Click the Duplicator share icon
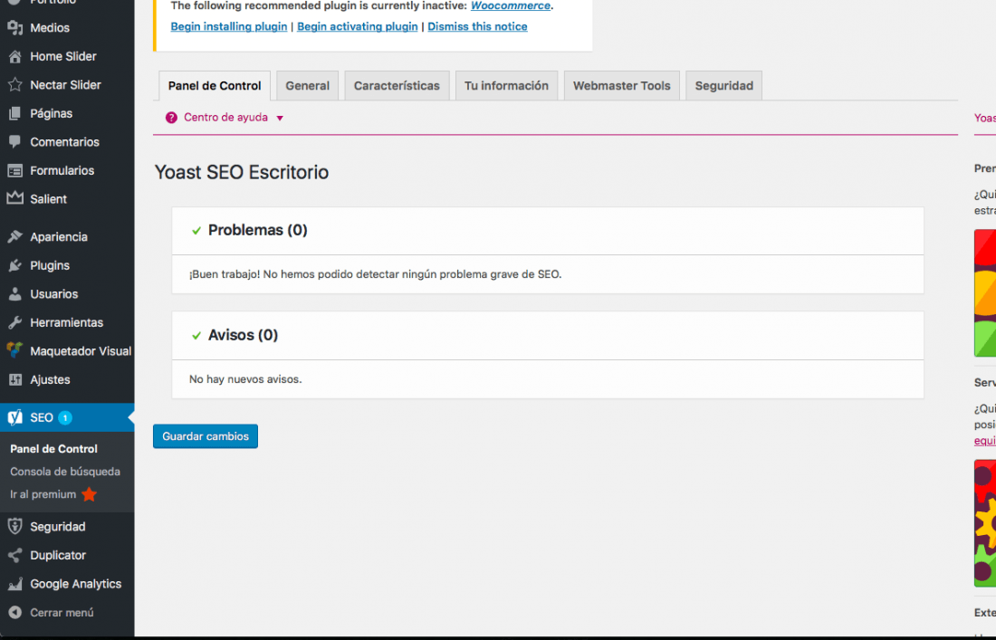 15,556
